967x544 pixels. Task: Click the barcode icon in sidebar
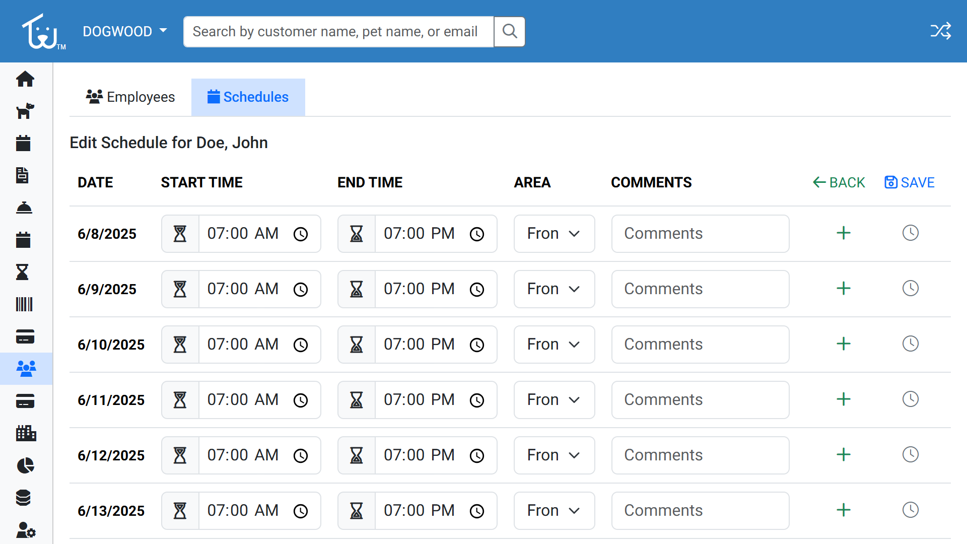tap(25, 304)
